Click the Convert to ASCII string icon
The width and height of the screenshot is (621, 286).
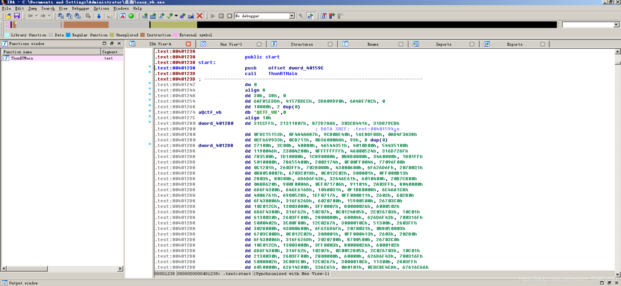[x=161, y=16]
